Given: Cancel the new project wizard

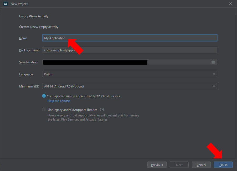Looking at the screenshot, I should click(201, 165).
